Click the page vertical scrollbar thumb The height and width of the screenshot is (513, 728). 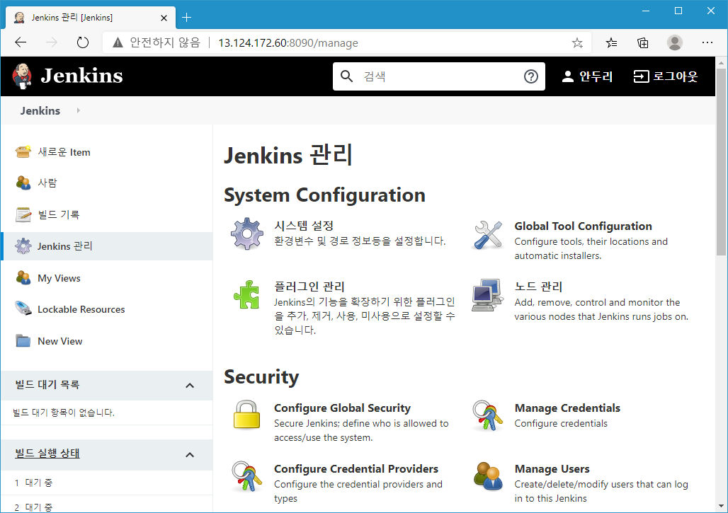tap(721, 161)
